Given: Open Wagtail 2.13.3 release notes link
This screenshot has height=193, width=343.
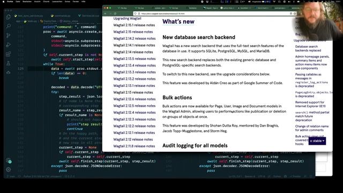Looking at the screenshot, I should [135, 72].
